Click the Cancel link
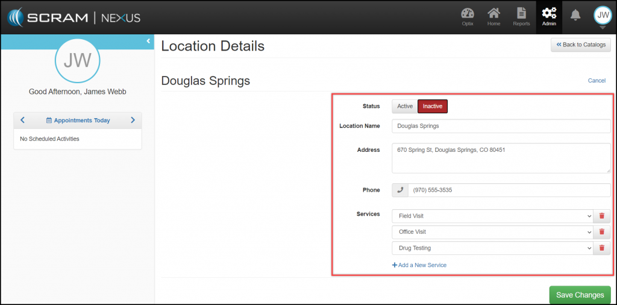The image size is (617, 305). click(x=596, y=81)
